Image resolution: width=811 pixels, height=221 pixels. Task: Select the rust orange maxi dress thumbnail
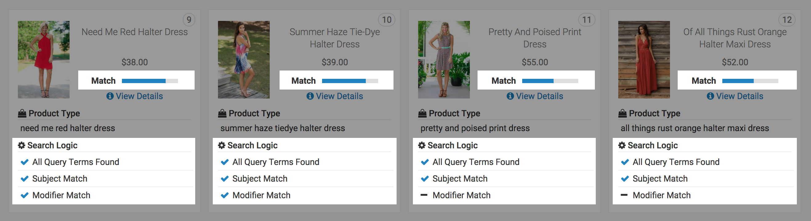(644, 60)
